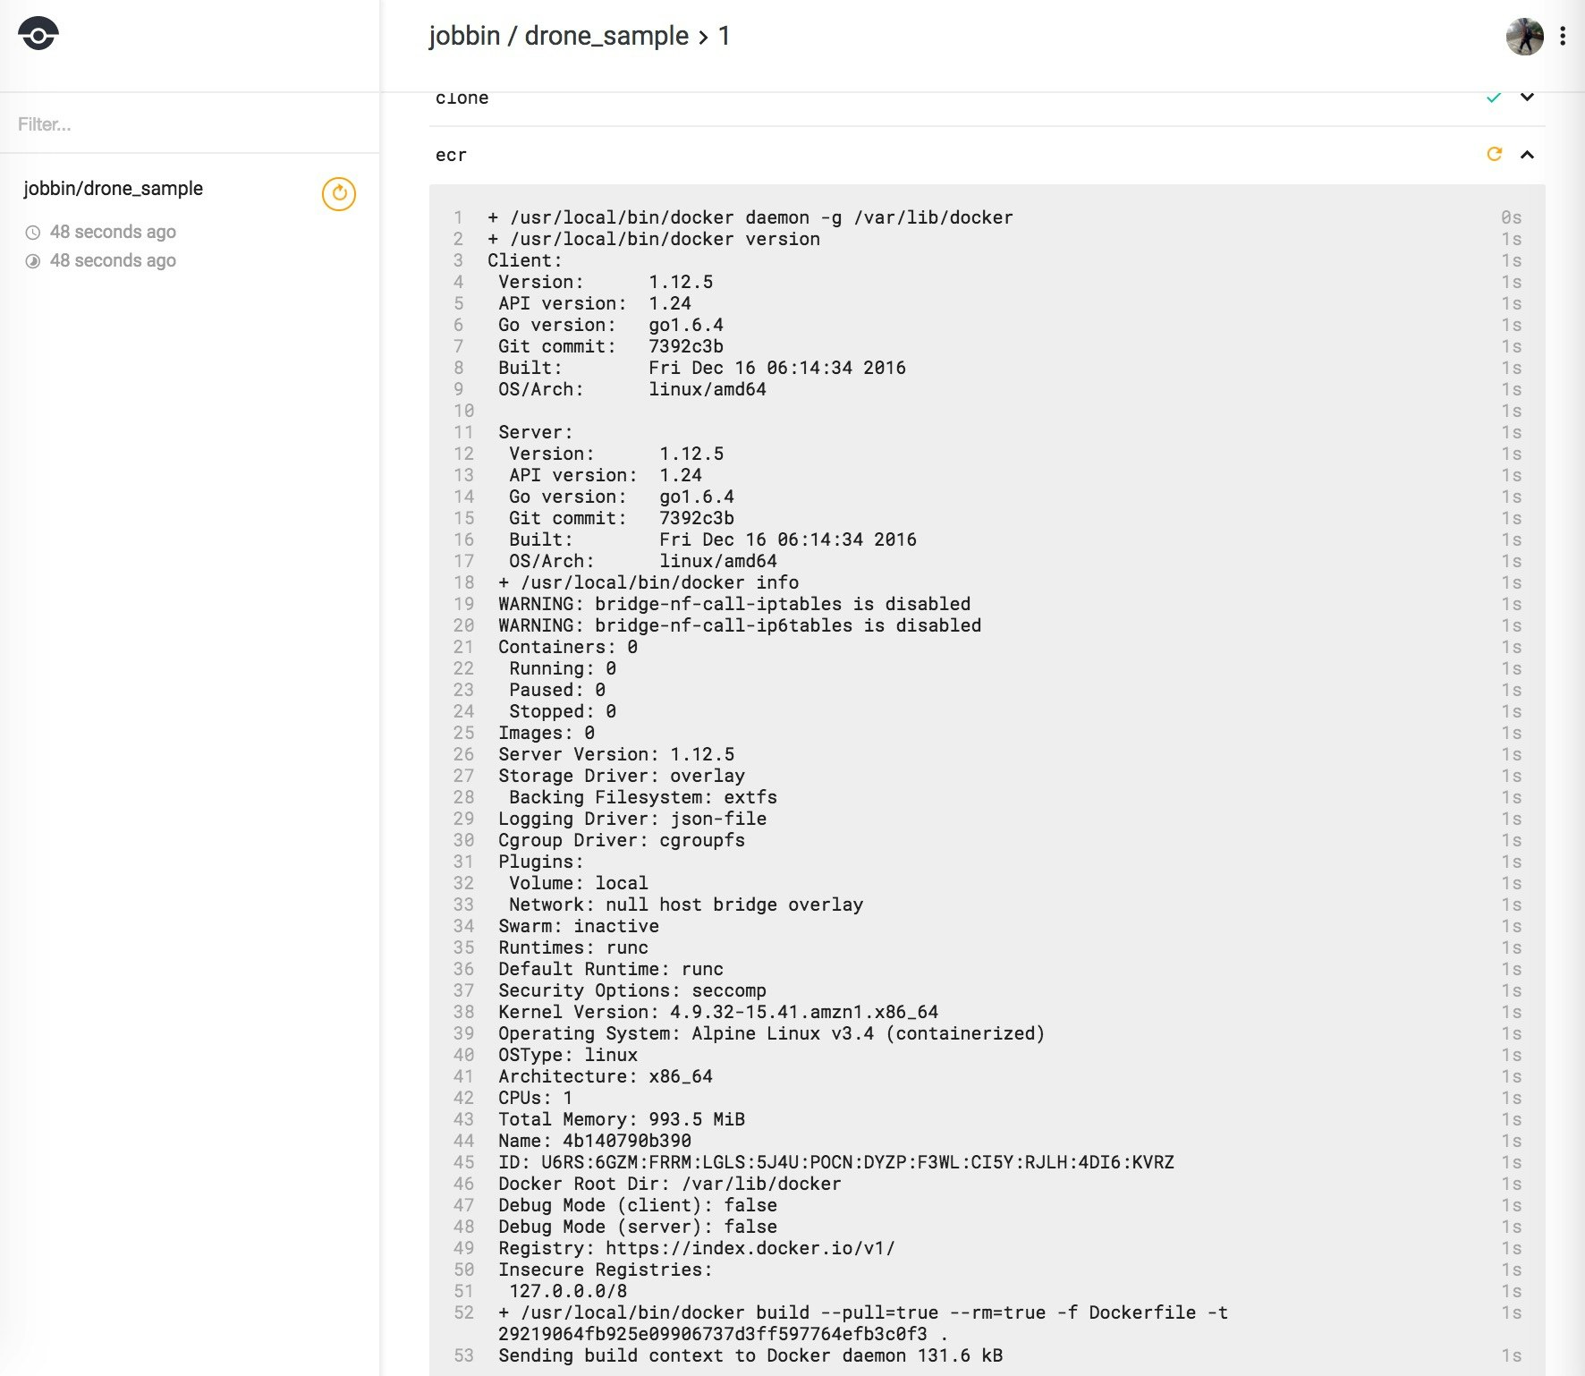Image resolution: width=1585 pixels, height=1376 pixels.
Task: Click log line 'docker daemon -g /var/lib/docker'
Action: pos(750,217)
